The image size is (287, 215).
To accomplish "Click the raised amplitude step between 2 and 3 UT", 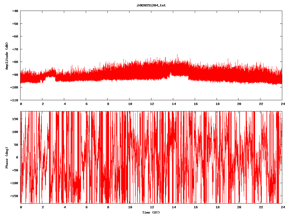I will 50,74.
